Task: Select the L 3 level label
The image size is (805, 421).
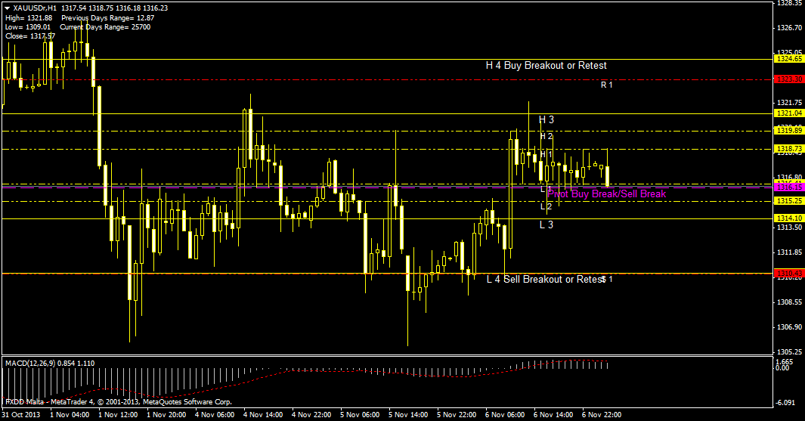Action: pos(546,224)
